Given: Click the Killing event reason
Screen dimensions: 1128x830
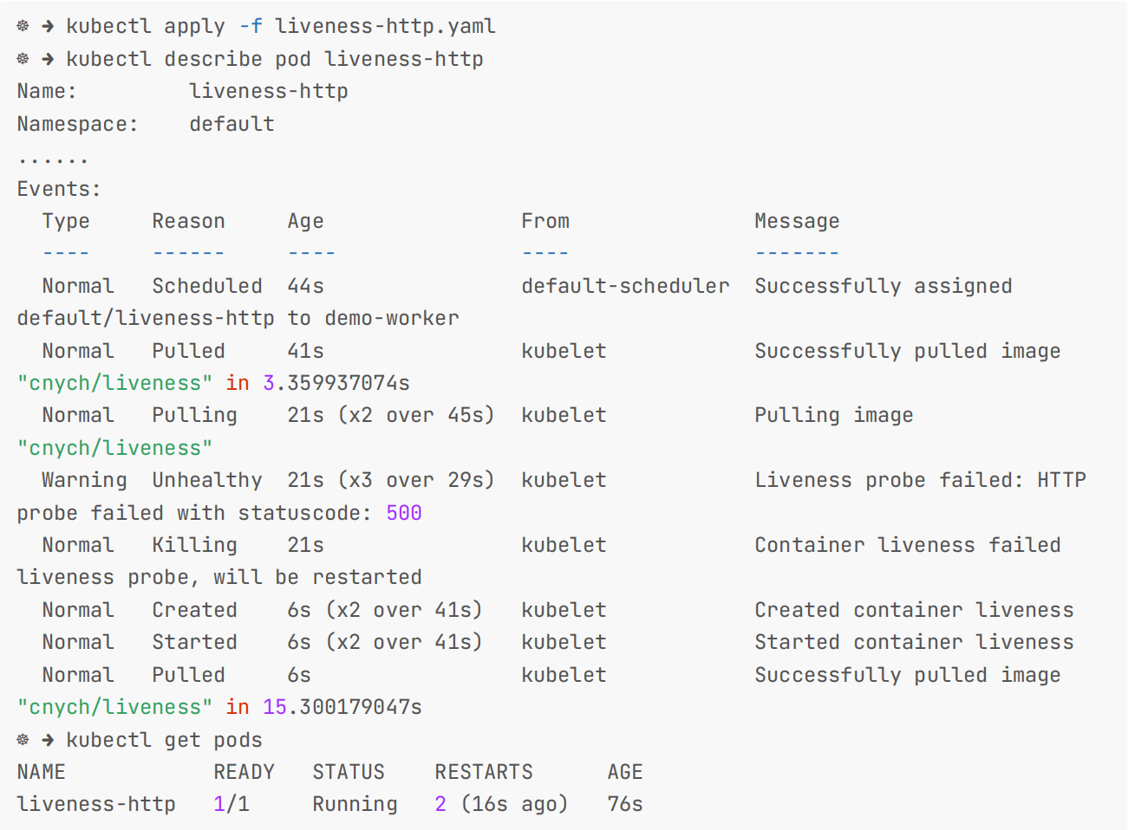Looking at the screenshot, I should coord(194,545).
